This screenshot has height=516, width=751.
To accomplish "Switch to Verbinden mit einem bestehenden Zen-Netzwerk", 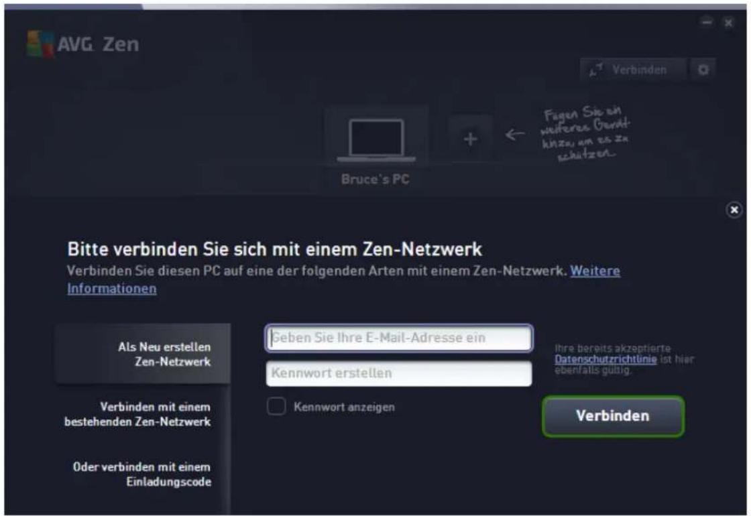I will tap(137, 414).
